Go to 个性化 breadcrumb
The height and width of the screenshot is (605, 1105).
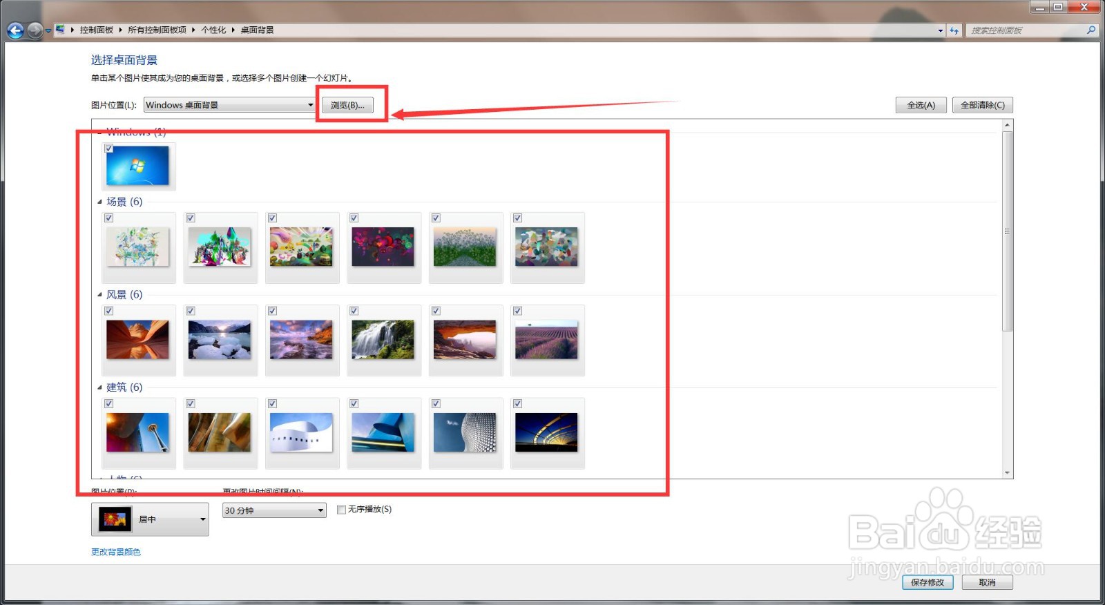click(213, 30)
